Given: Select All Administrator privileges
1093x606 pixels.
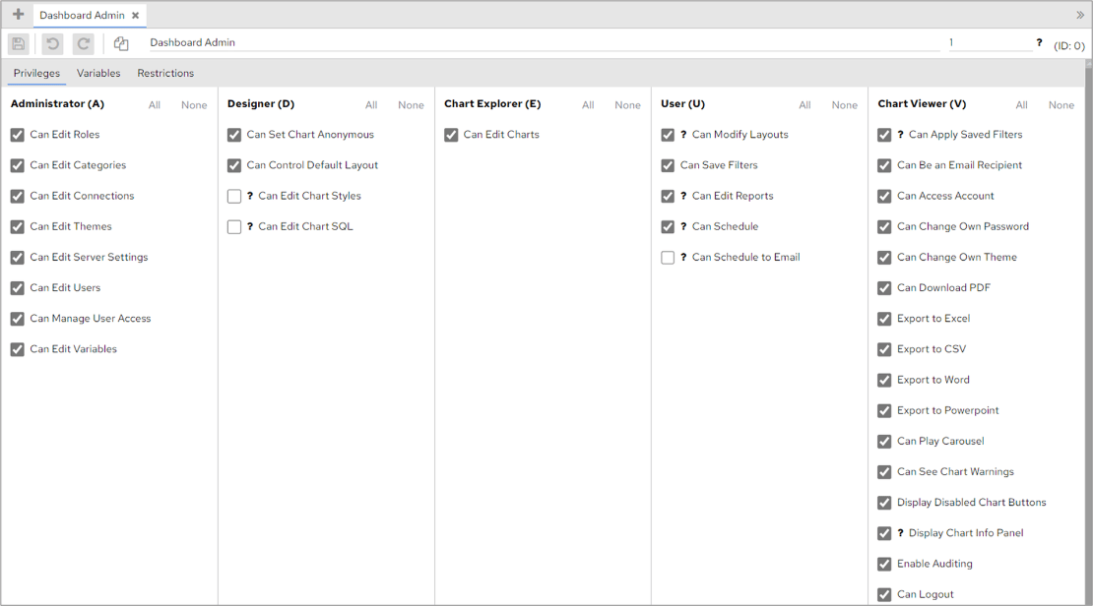Looking at the screenshot, I should 154,105.
